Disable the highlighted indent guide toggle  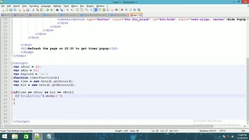pos(95,10)
